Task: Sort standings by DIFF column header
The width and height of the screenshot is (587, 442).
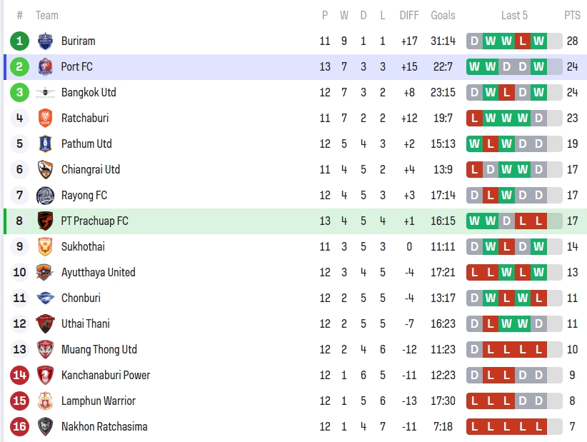Action: 409,15
